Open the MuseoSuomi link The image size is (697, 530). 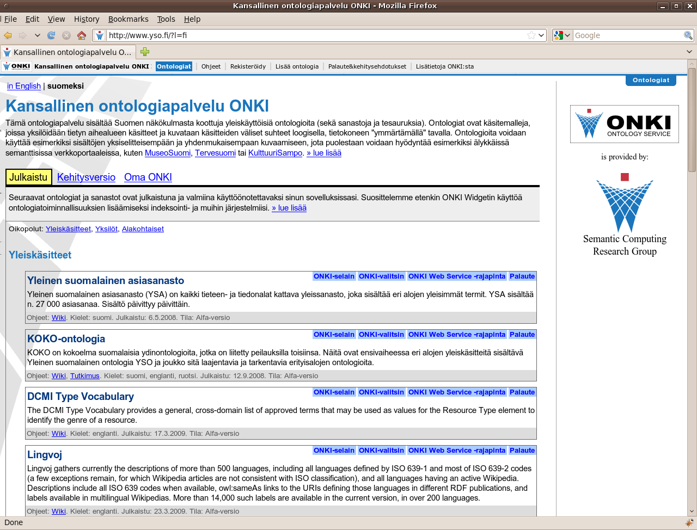(x=168, y=153)
